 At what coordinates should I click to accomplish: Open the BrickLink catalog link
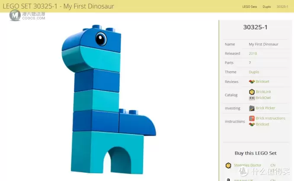click(263, 92)
